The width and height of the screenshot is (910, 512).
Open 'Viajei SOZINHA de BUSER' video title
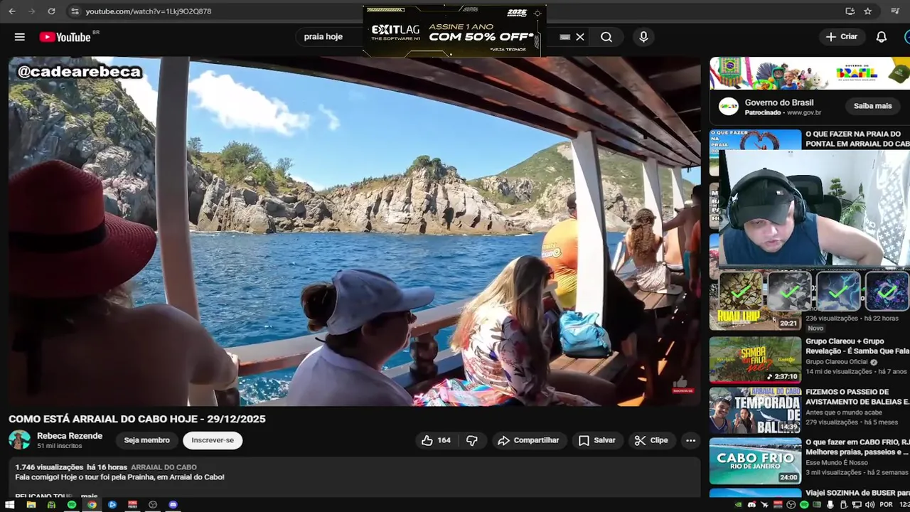point(857,493)
